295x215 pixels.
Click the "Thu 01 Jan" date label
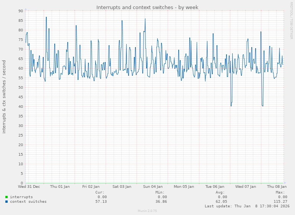pyautogui.click(x=60, y=187)
